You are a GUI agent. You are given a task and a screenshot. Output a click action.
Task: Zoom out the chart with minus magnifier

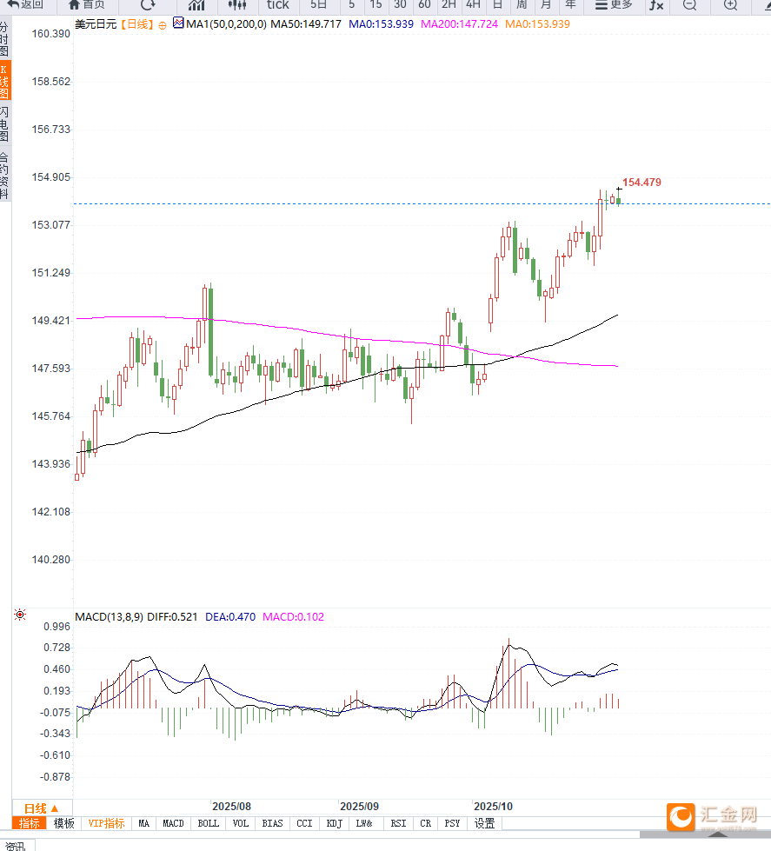point(689,5)
